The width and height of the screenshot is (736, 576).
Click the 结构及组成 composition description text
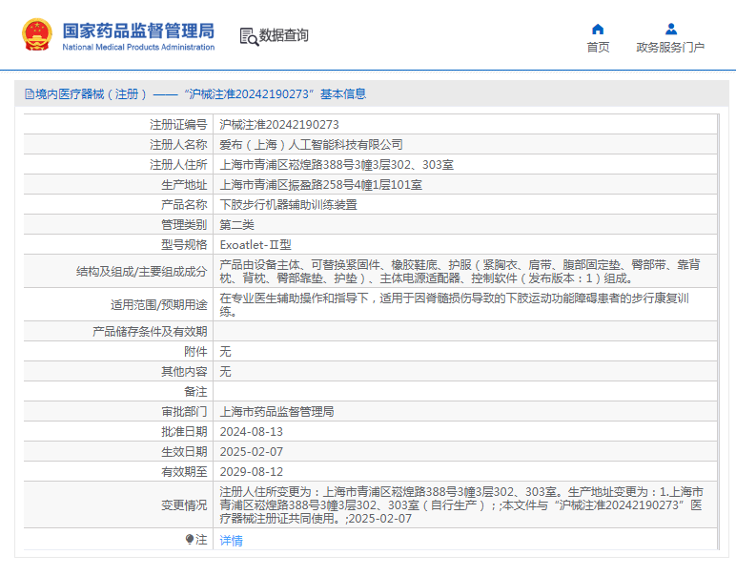tap(460, 272)
